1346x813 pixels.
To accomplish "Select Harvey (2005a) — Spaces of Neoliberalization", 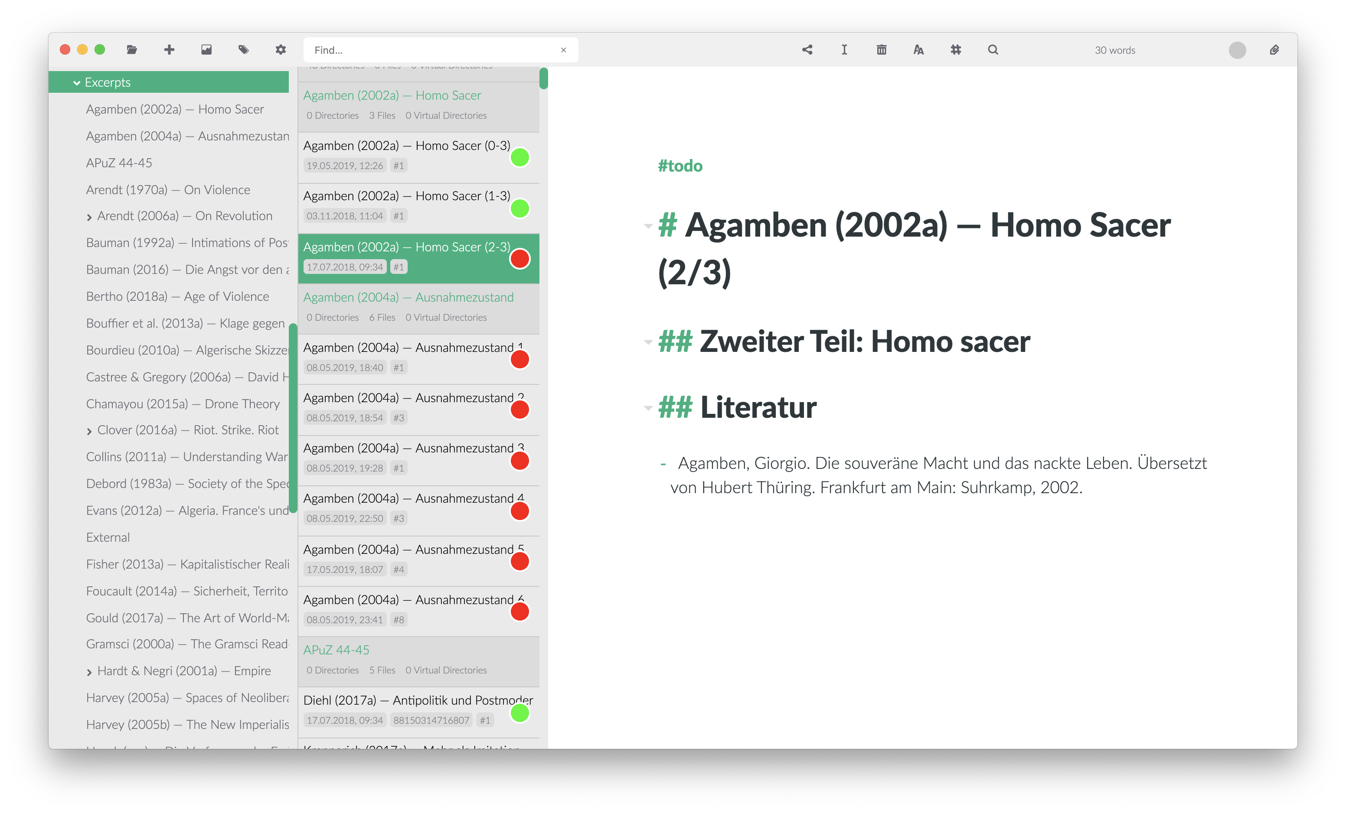I will pyautogui.click(x=187, y=697).
